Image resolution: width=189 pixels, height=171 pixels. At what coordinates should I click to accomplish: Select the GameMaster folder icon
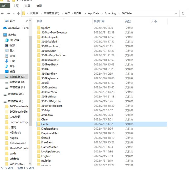click(39, 147)
